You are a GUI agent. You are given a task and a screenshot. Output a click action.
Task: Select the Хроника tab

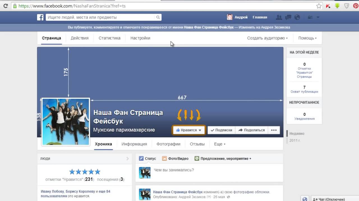pos(103,144)
